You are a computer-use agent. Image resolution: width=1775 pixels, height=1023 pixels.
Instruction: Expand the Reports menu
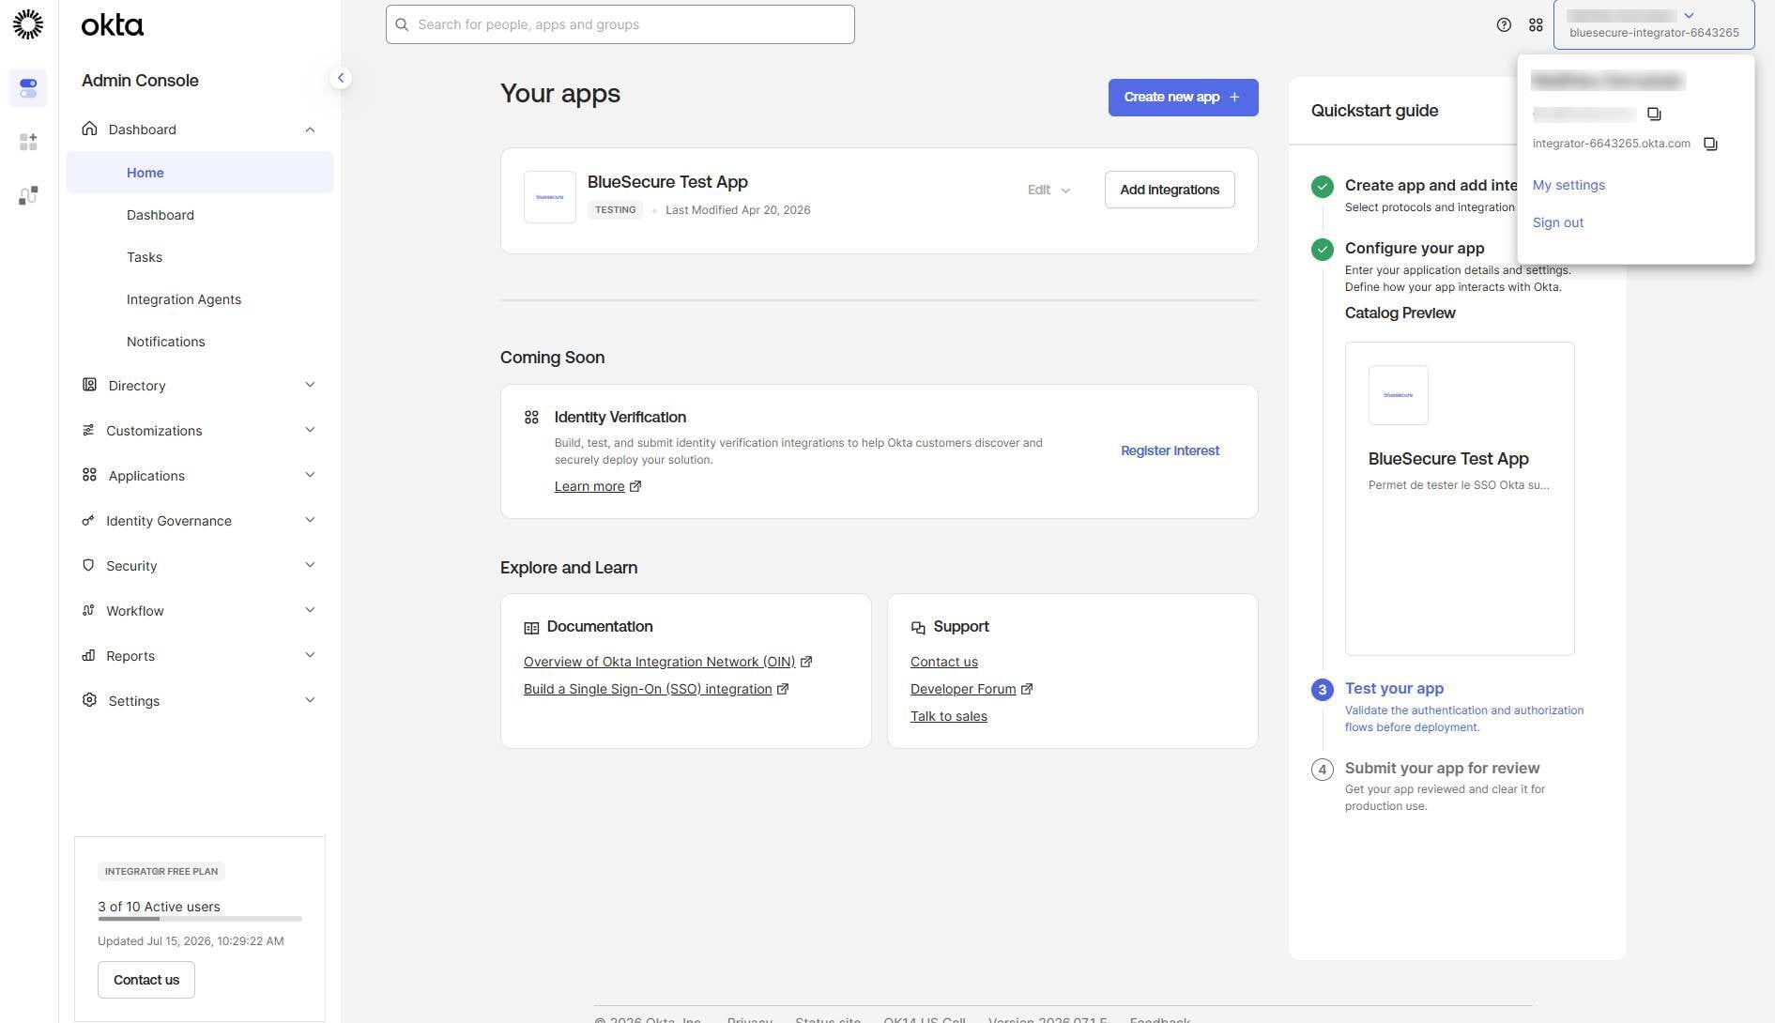pyautogui.click(x=310, y=655)
